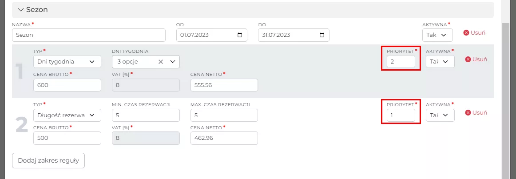This screenshot has width=516, height=179.
Task: Focus the Nazwa field containing Sezon
Action: [89, 35]
